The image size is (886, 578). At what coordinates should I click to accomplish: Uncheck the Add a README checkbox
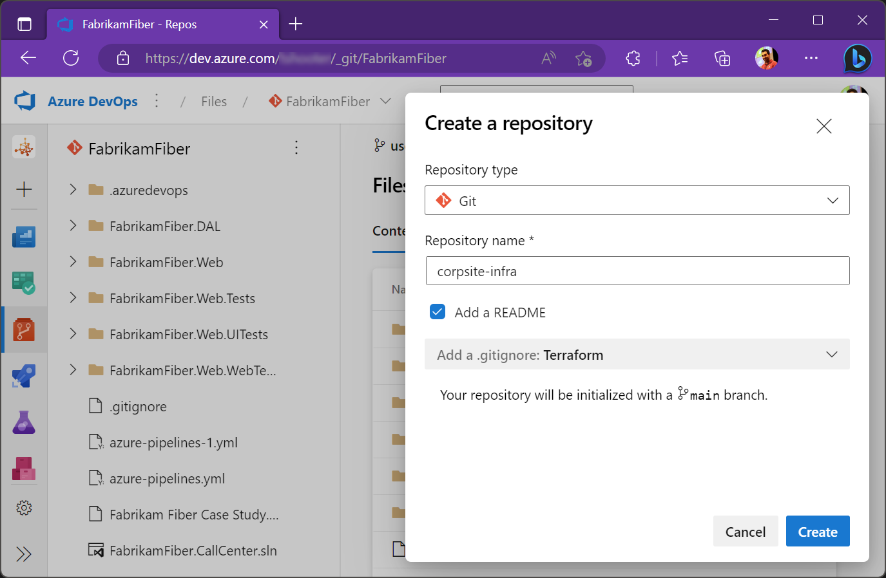point(438,312)
